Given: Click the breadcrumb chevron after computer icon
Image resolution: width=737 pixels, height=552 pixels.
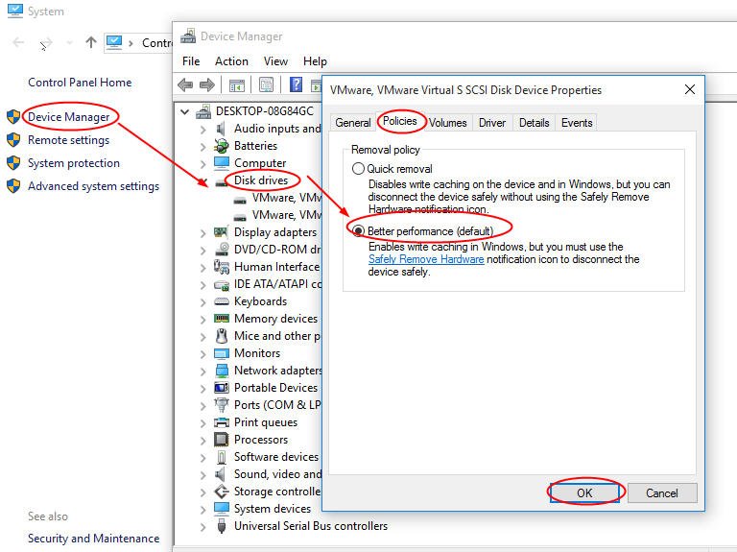Looking at the screenshot, I should pyautogui.click(x=131, y=43).
